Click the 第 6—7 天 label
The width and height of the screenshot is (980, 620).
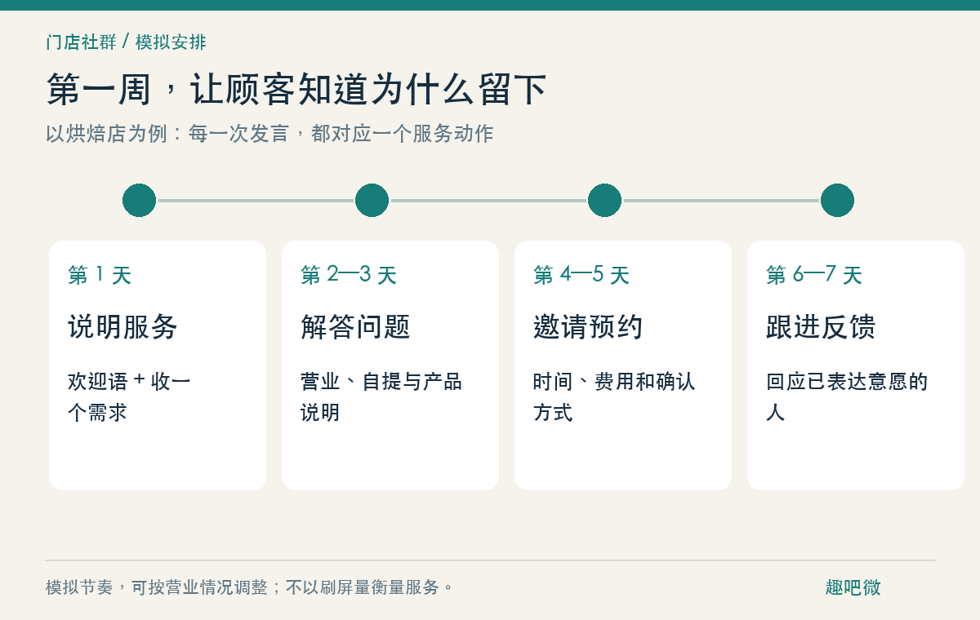tap(814, 275)
